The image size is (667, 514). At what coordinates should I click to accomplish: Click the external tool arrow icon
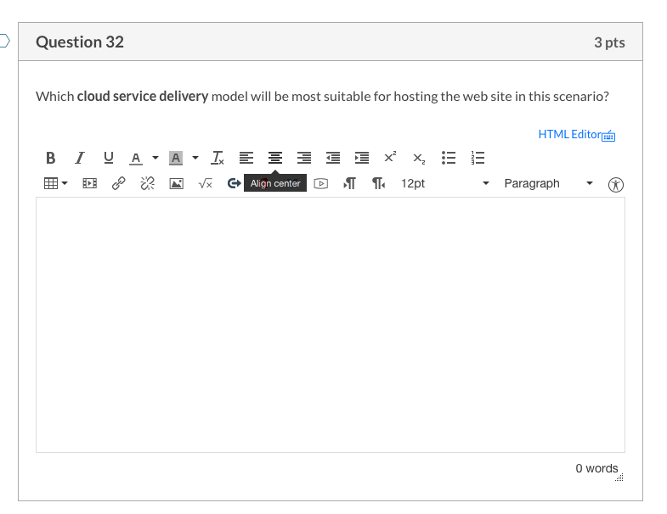tap(234, 183)
